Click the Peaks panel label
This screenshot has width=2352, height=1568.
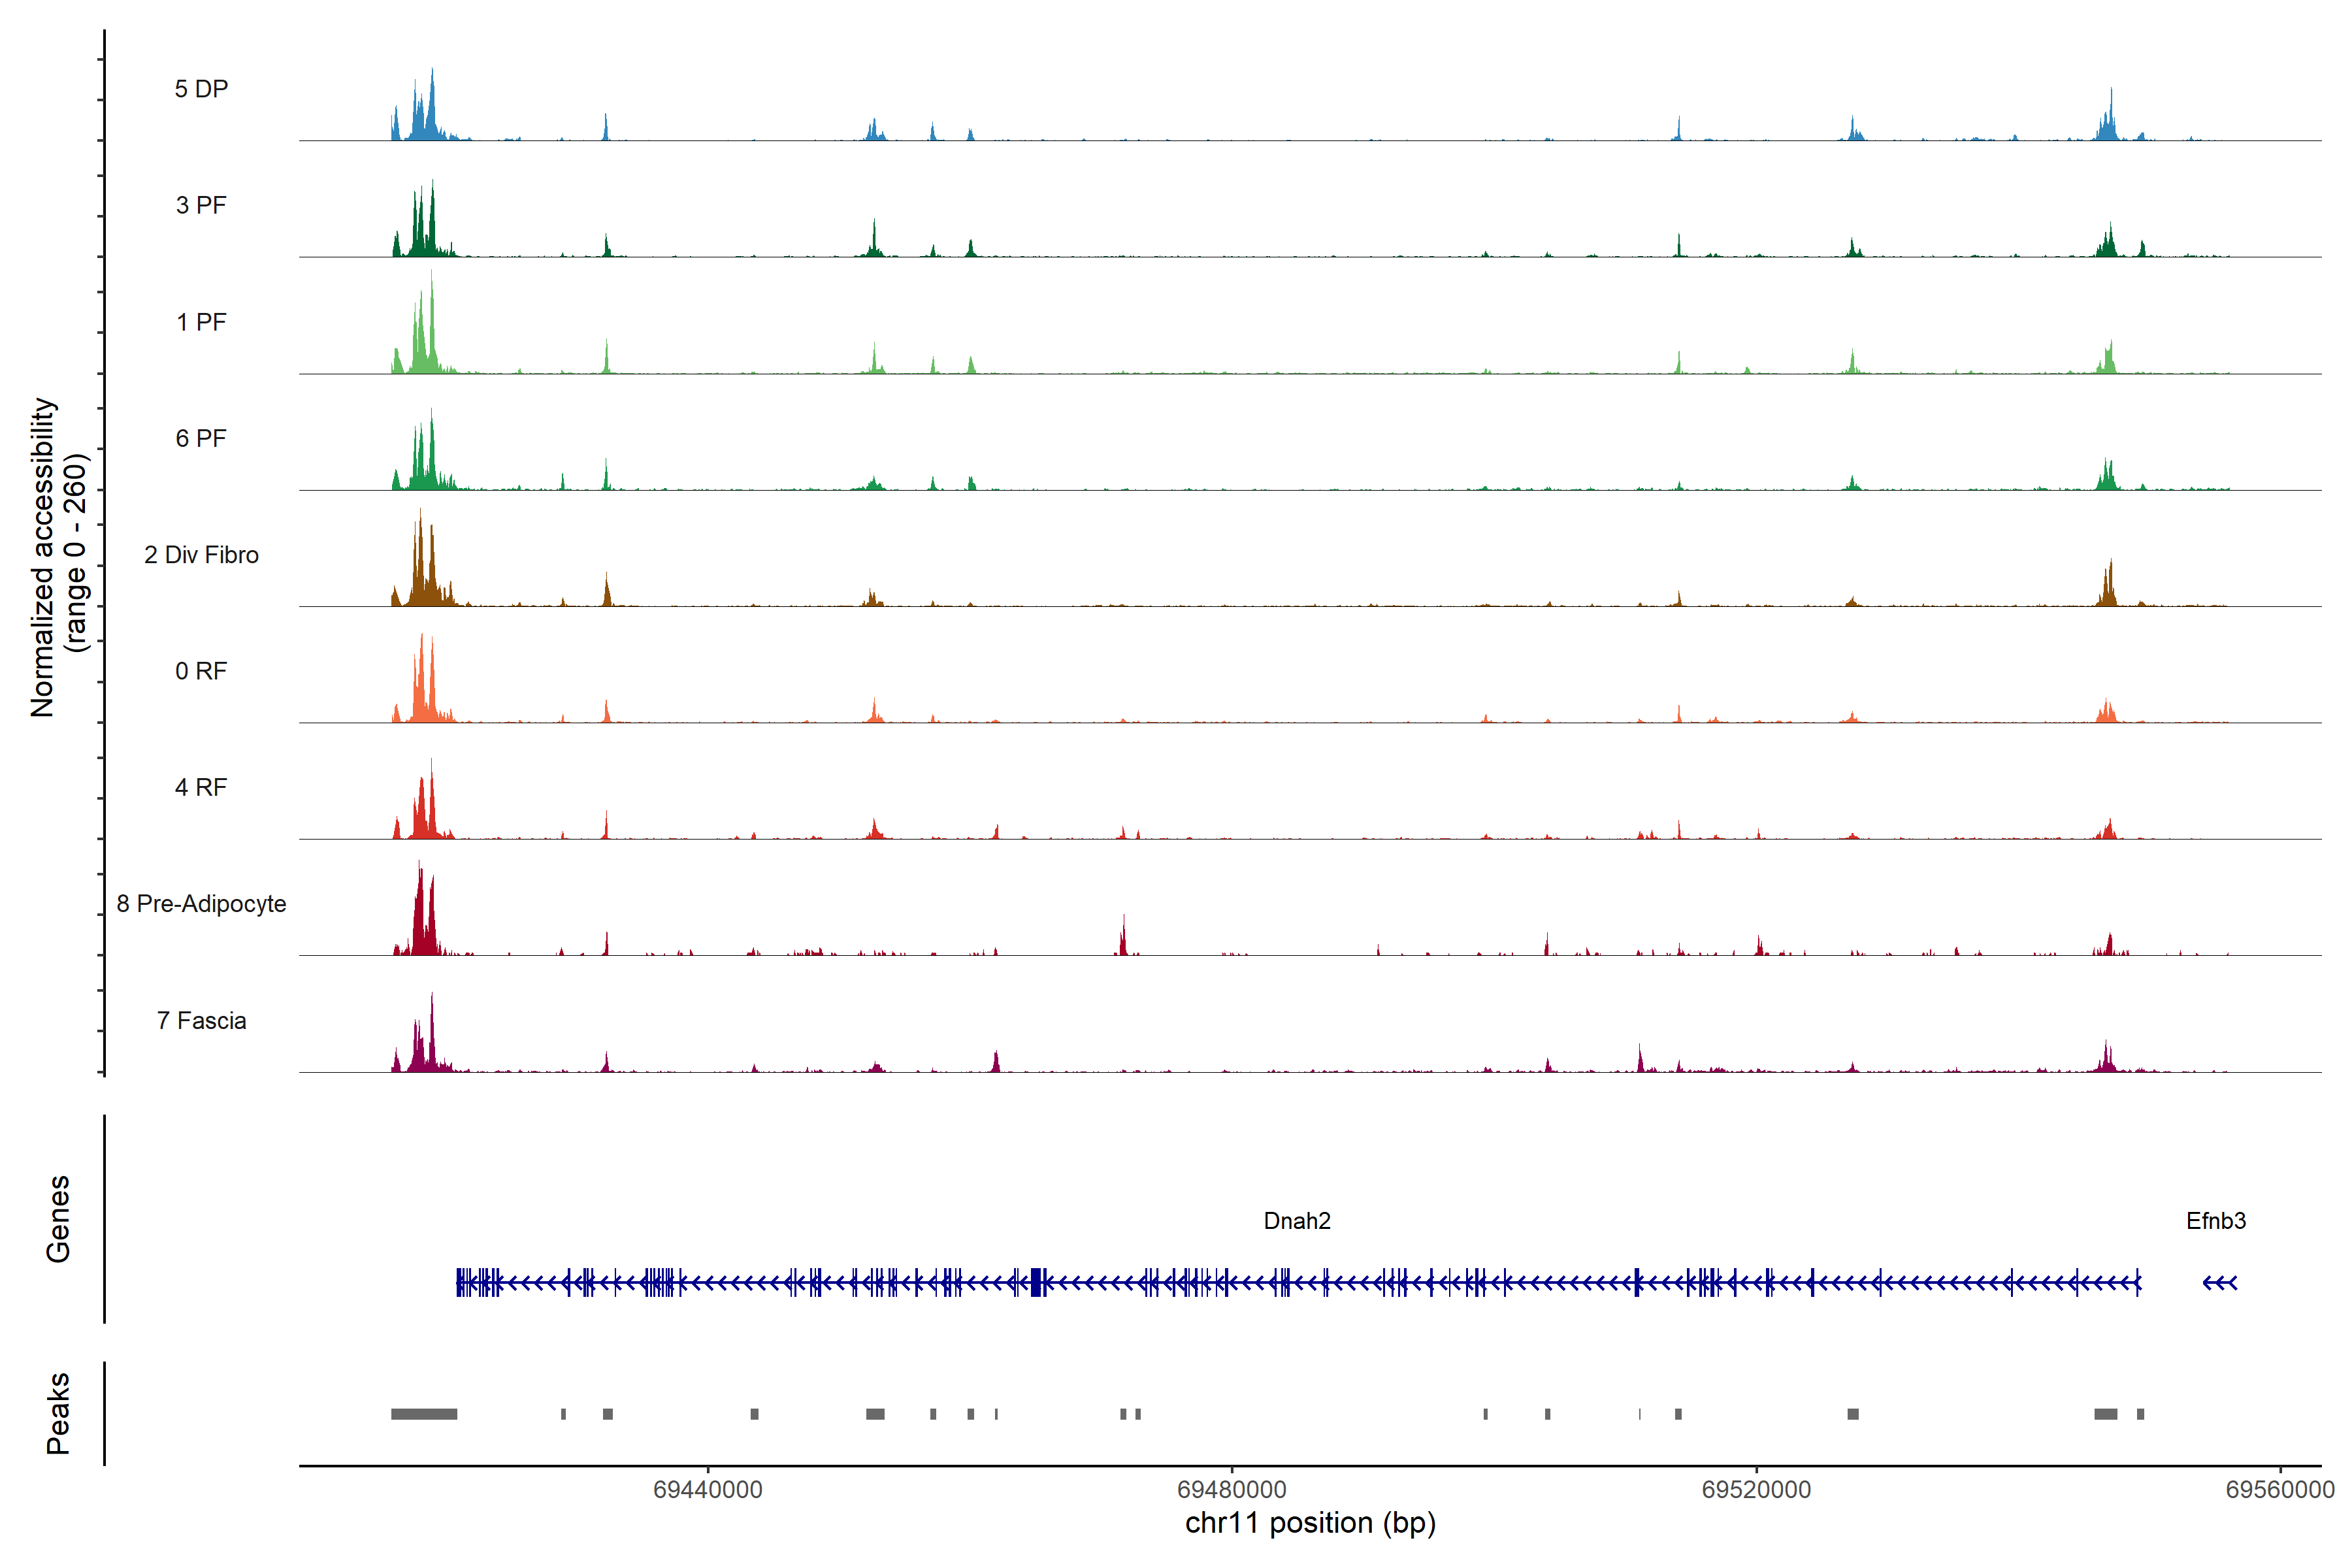pos(58,1413)
